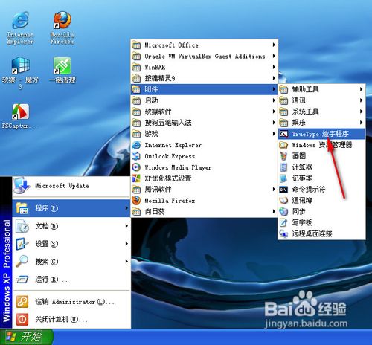Click Windows Media Player text label

pyautogui.click(x=178, y=167)
